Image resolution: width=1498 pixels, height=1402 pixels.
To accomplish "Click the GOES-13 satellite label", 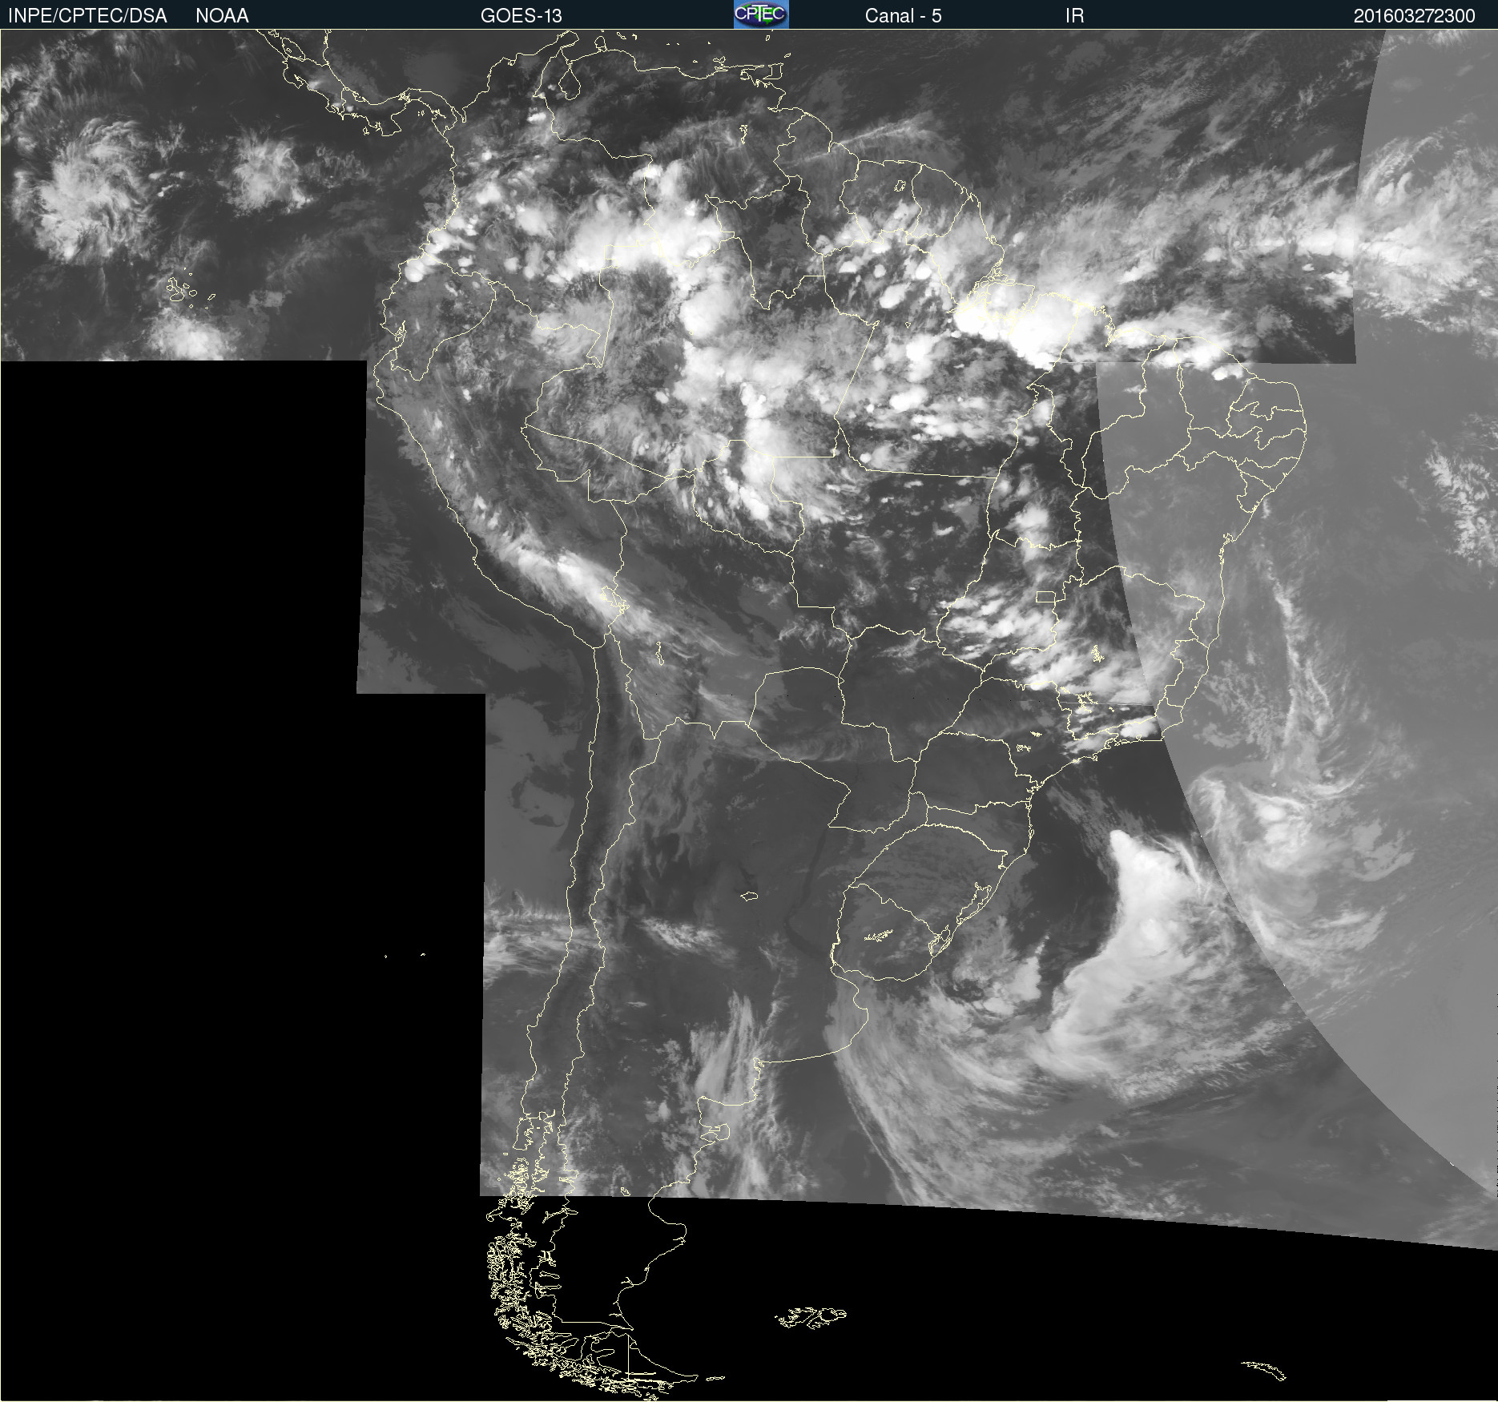I will [521, 16].
